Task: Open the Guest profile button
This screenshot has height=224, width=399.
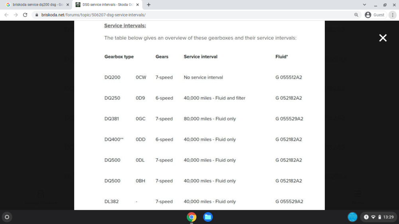Action: pos(375,15)
